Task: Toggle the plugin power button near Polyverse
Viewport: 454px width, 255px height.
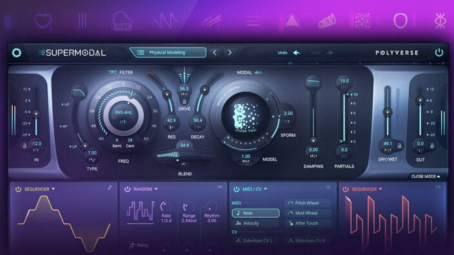Action: (439, 53)
